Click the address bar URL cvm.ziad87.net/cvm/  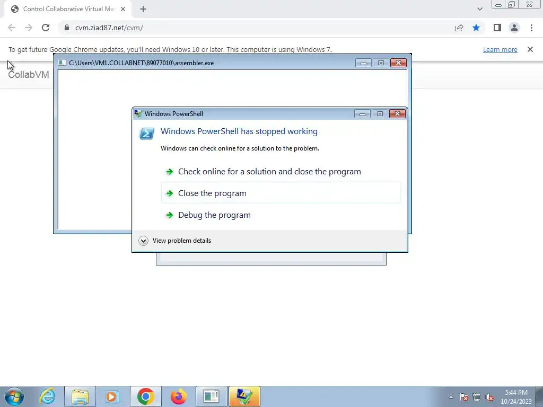109,28
